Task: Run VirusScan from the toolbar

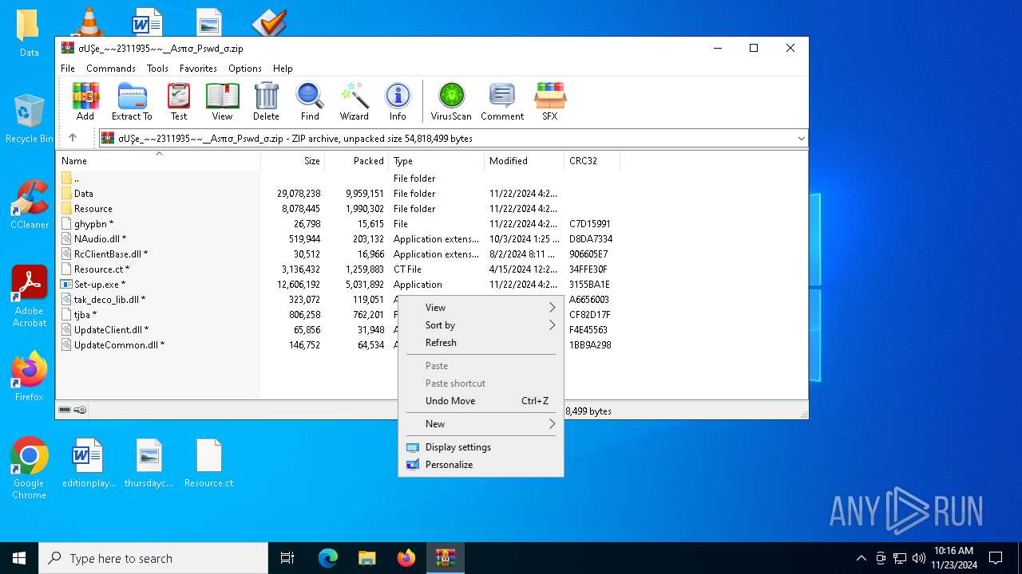Action: (451, 101)
